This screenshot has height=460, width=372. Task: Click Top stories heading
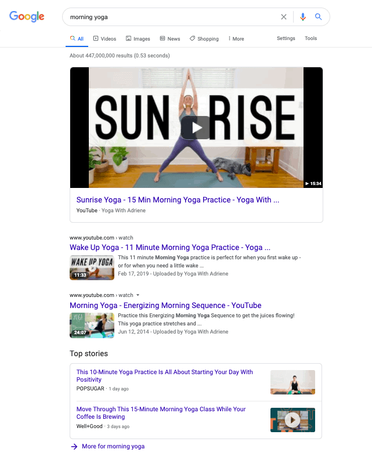point(89,353)
